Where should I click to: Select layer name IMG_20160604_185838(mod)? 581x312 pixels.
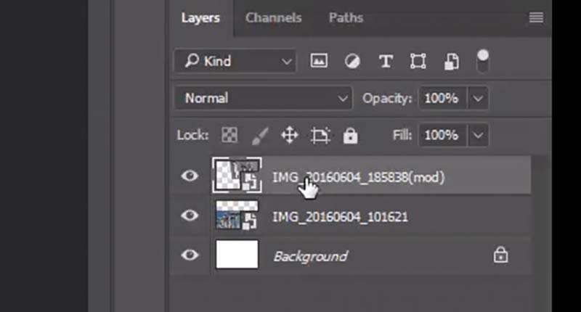pos(358,177)
